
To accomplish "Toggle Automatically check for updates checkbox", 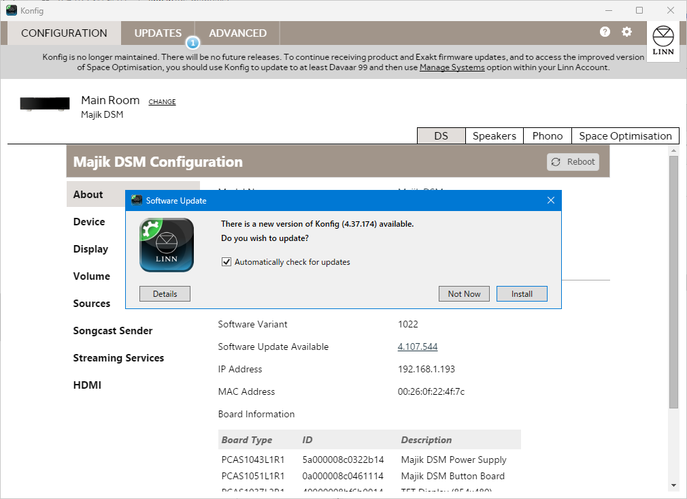I will (x=227, y=262).
